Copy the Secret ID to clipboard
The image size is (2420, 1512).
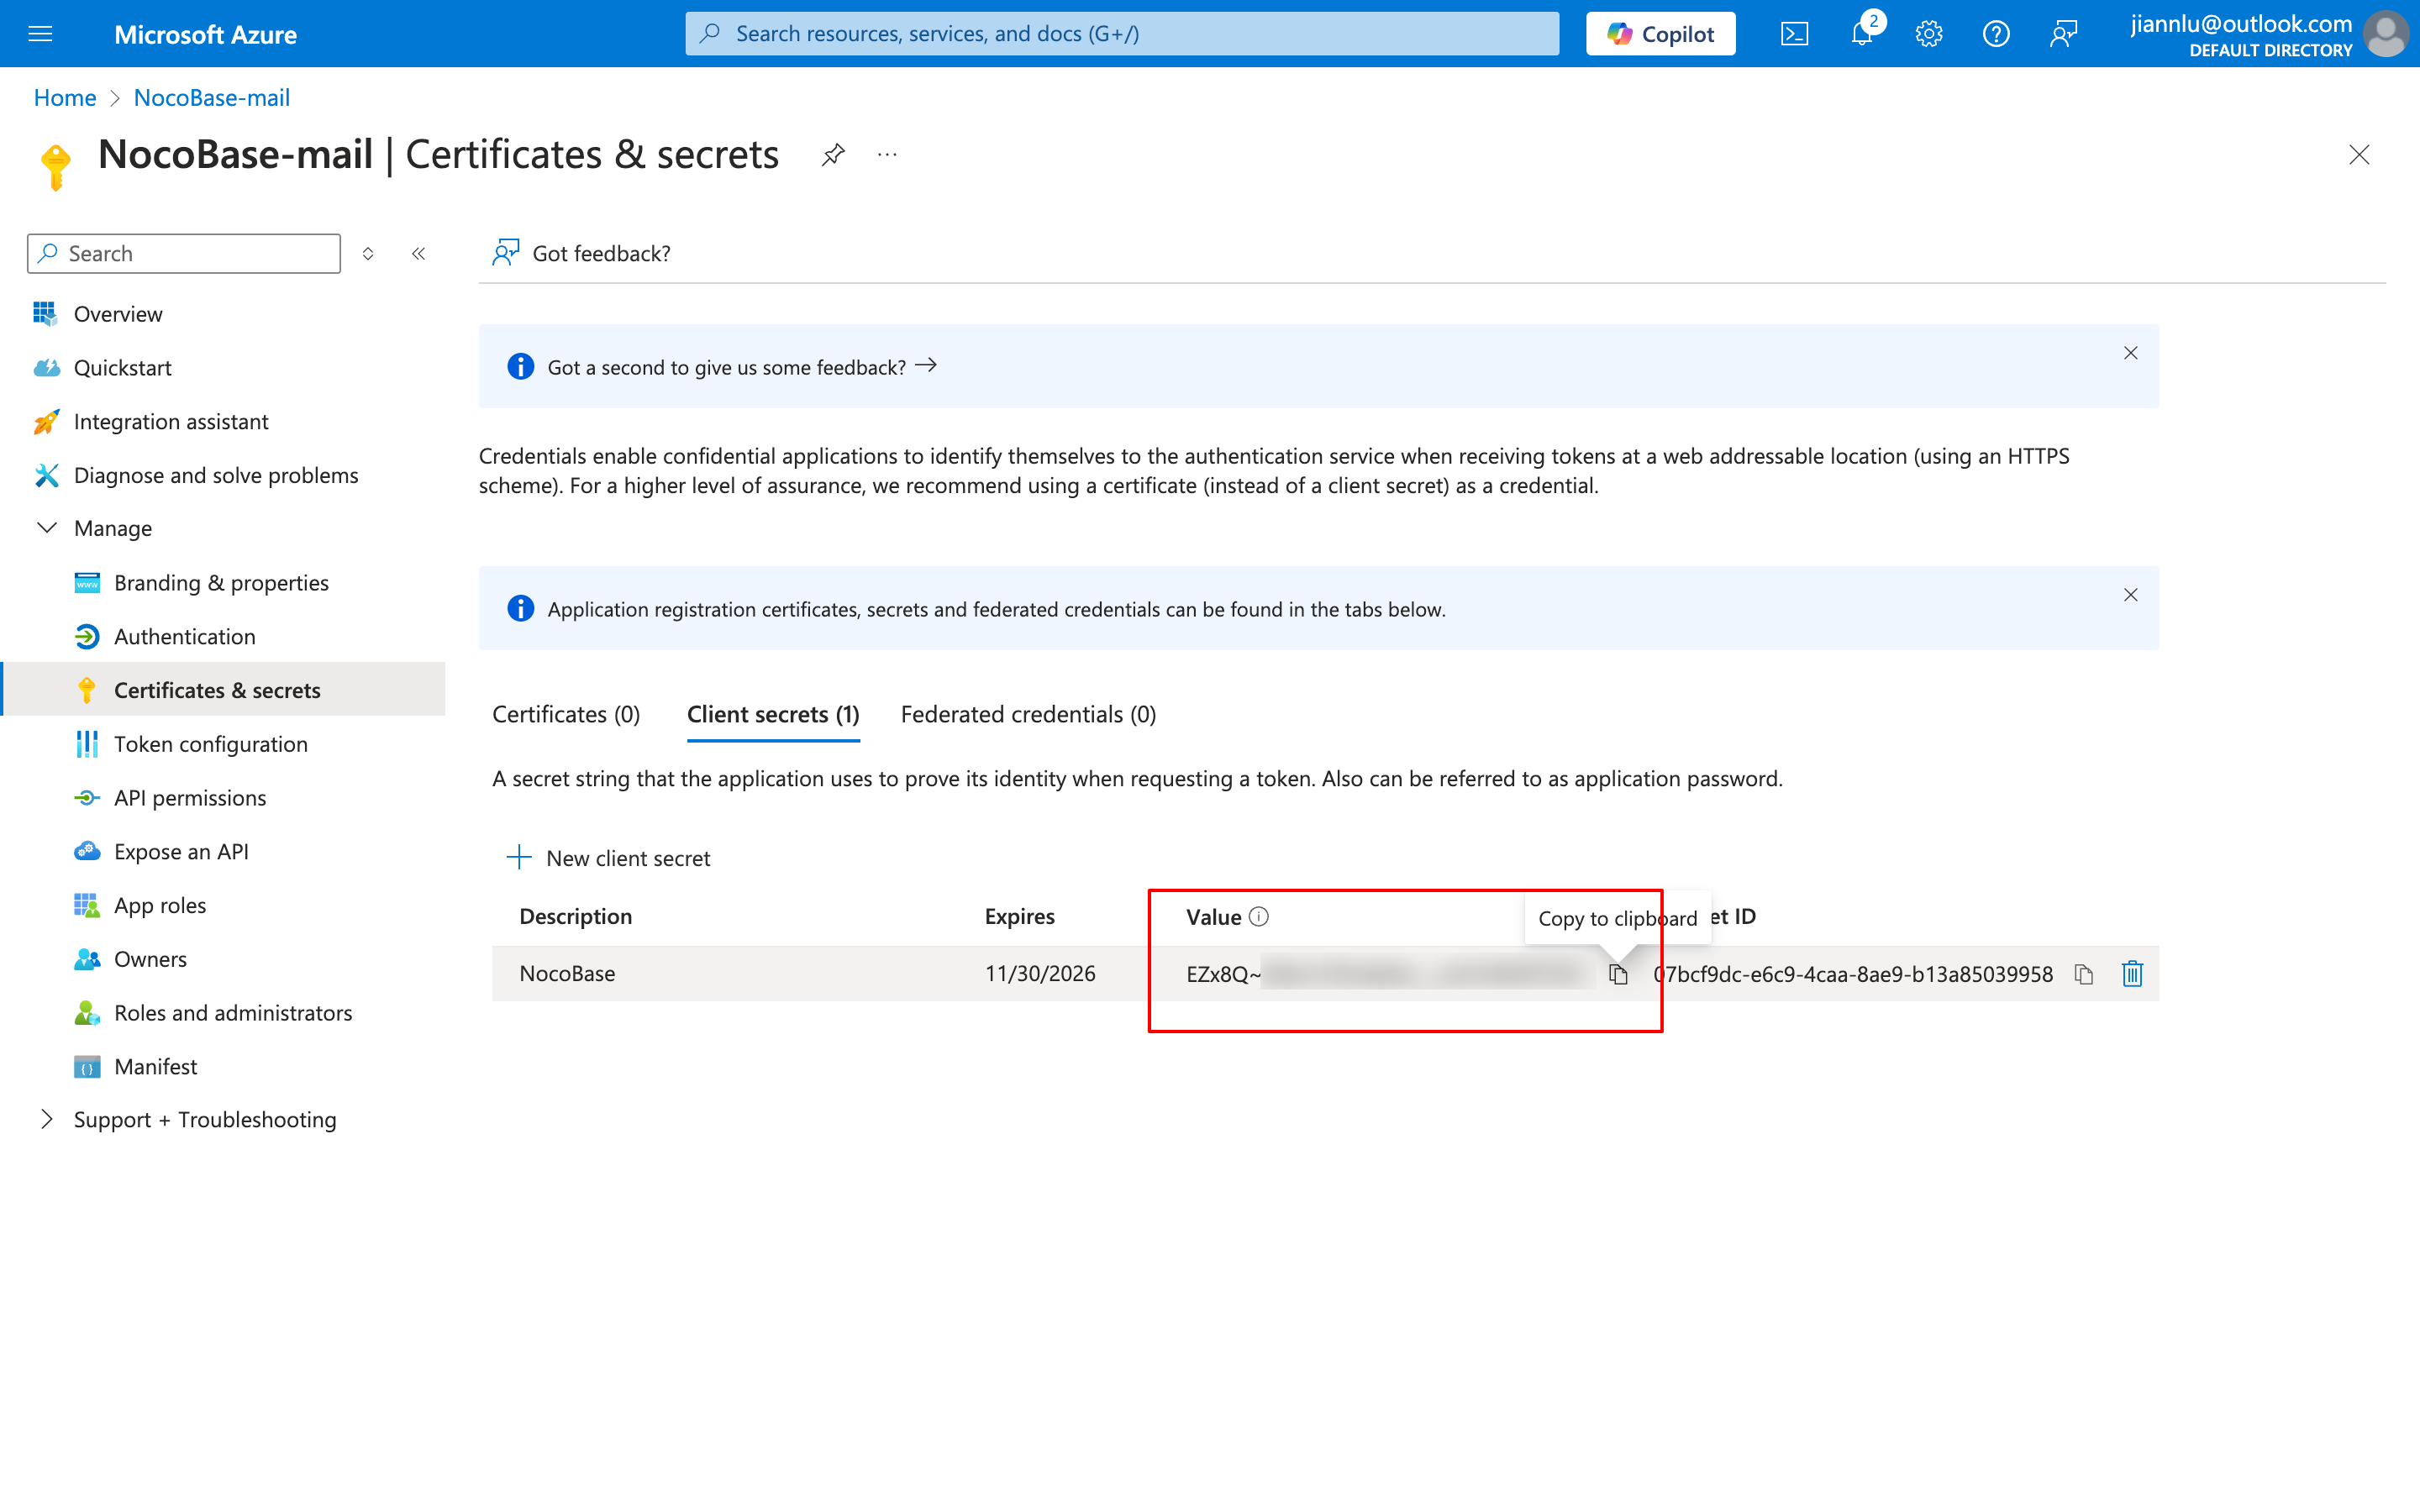pyautogui.click(x=2083, y=974)
